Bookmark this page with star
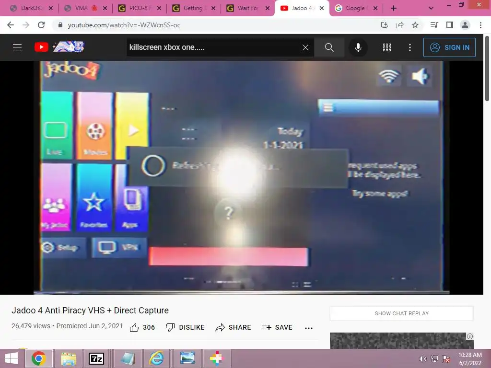Screen dimensions: 491x368 click(415, 25)
